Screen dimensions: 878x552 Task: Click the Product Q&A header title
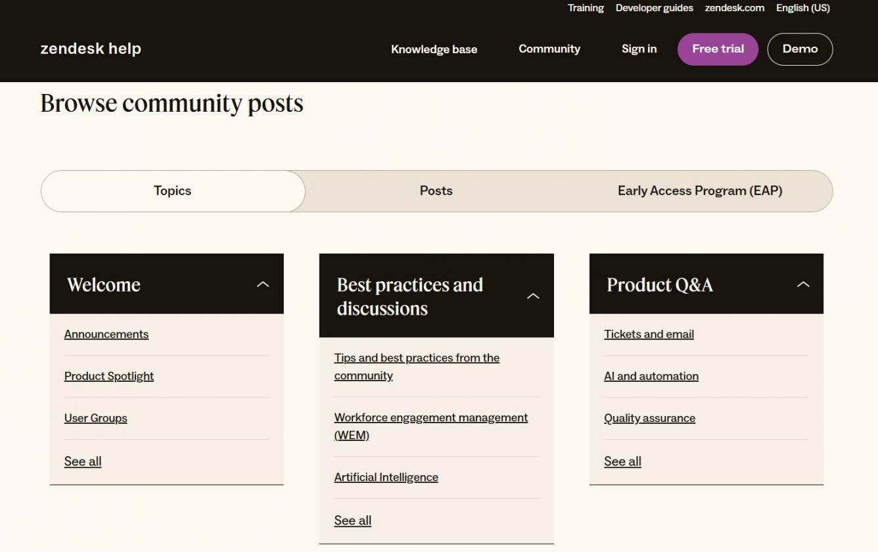pos(660,285)
